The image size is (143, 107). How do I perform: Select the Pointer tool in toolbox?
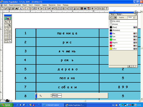click(6, 22)
